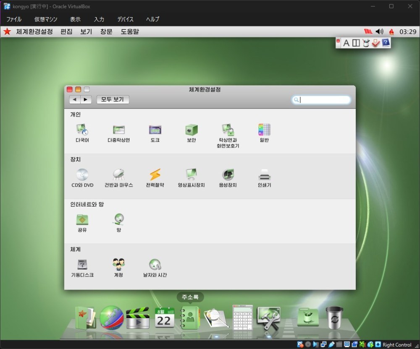Open 탁상면과 화면보호기 desktop and screensaver

coord(228,136)
